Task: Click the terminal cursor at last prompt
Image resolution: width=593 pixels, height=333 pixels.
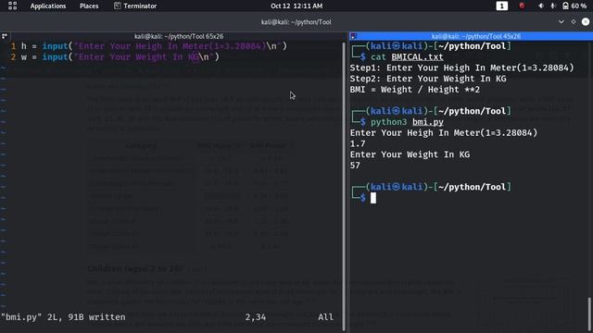Action: 373,198
